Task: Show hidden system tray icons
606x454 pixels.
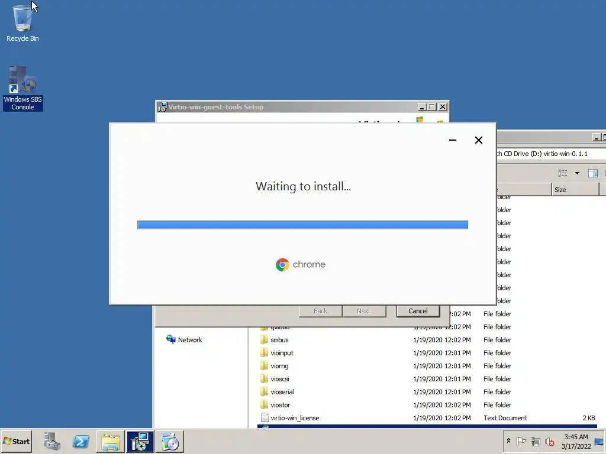Action: (508, 441)
